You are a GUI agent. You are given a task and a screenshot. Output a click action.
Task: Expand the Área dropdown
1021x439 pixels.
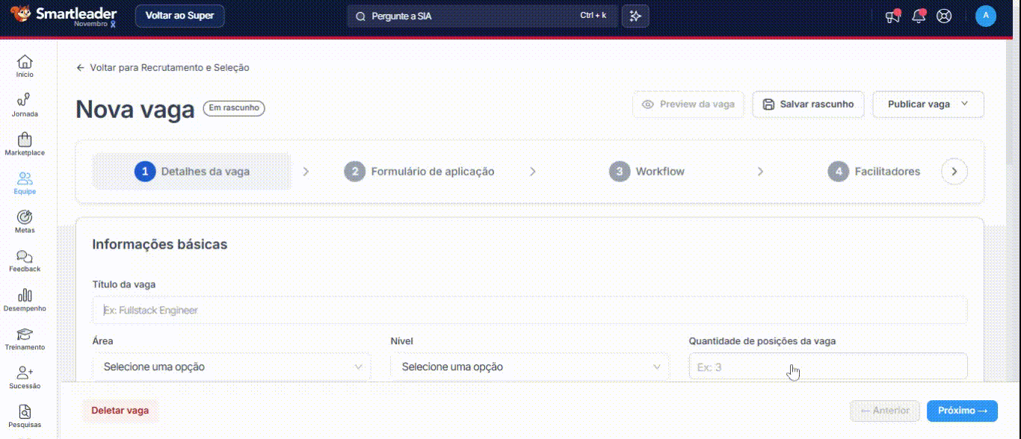click(x=232, y=367)
